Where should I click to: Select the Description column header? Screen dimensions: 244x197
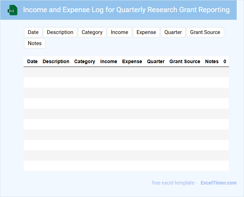click(x=56, y=61)
